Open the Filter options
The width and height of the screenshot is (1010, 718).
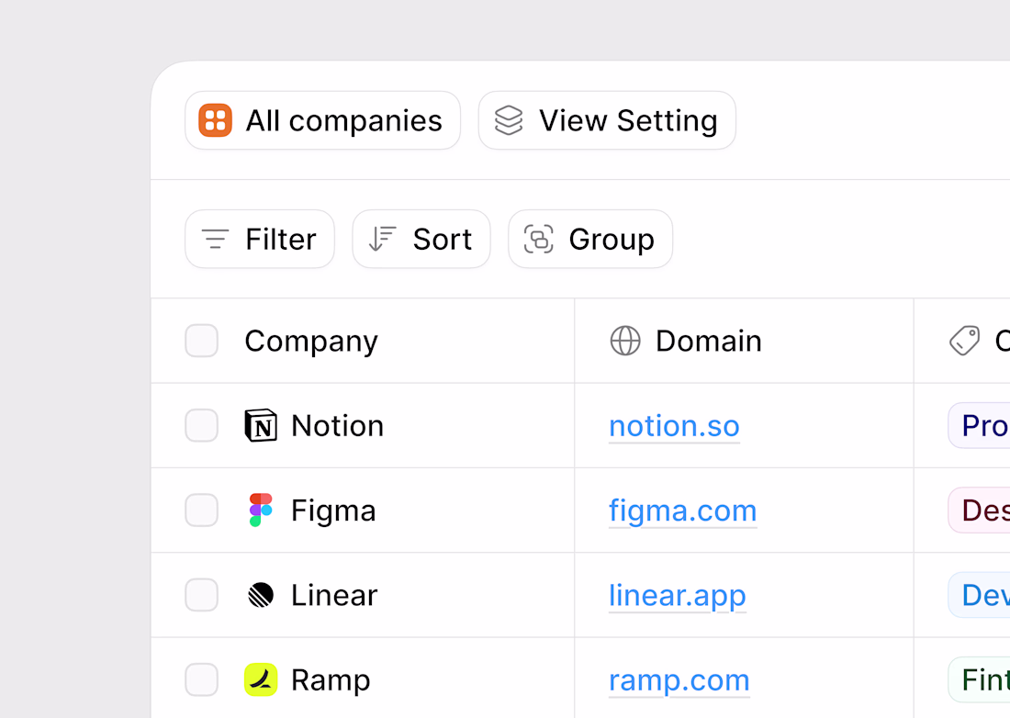pos(260,239)
